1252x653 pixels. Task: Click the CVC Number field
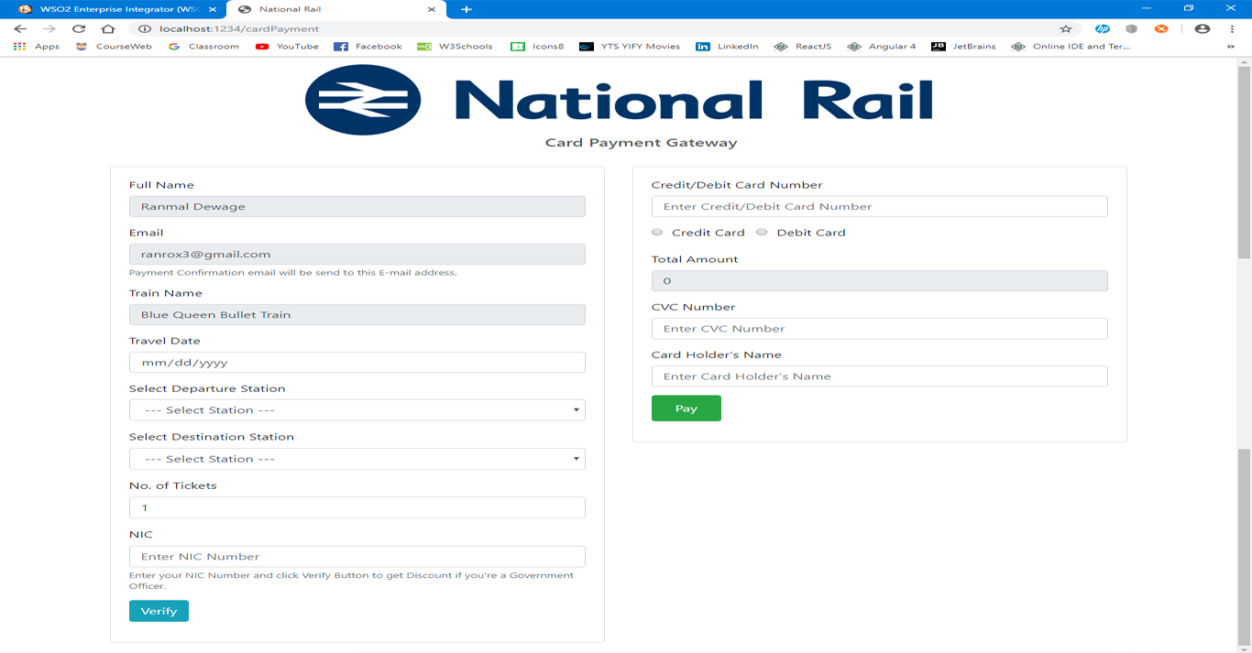pos(880,329)
